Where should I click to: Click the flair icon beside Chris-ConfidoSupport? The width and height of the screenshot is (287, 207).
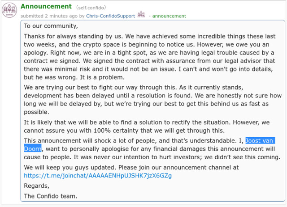pos(141,14)
